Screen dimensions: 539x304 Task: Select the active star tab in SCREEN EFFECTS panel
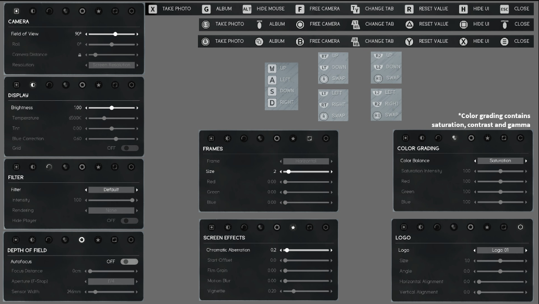[x=293, y=227]
